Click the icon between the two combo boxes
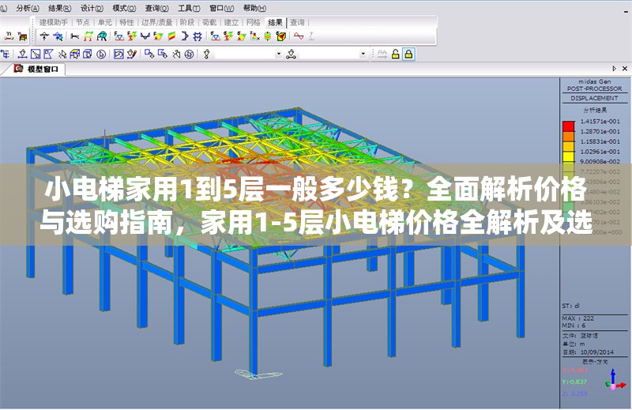632x410 pixels. coord(292,54)
